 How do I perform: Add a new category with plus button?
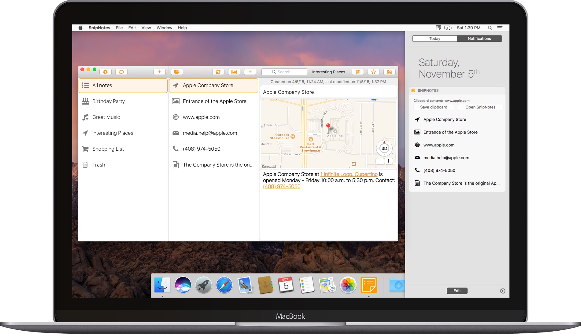tap(159, 72)
